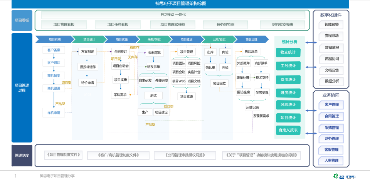Select the 出库/验收 phase chevron
Image resolution: width=370 pixels, height=181 pixels.
pos(219,39)
